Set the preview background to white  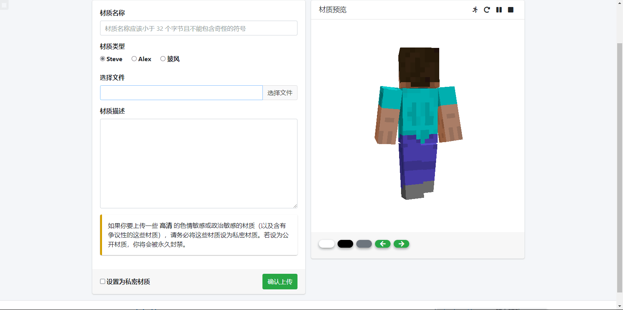[x=327, y=244]
